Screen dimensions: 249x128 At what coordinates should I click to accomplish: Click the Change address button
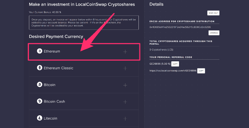tap(214, 33)
